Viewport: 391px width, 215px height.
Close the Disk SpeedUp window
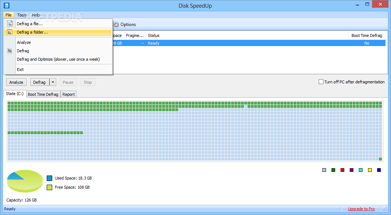380,4
